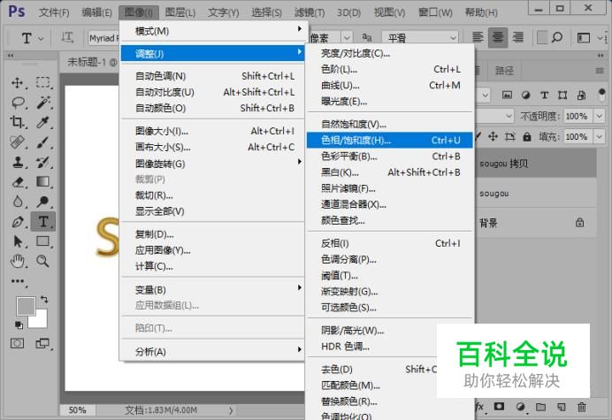Select the History Brush tool
Viewport: 612px width, 420px height.
(x=43, y=162)
